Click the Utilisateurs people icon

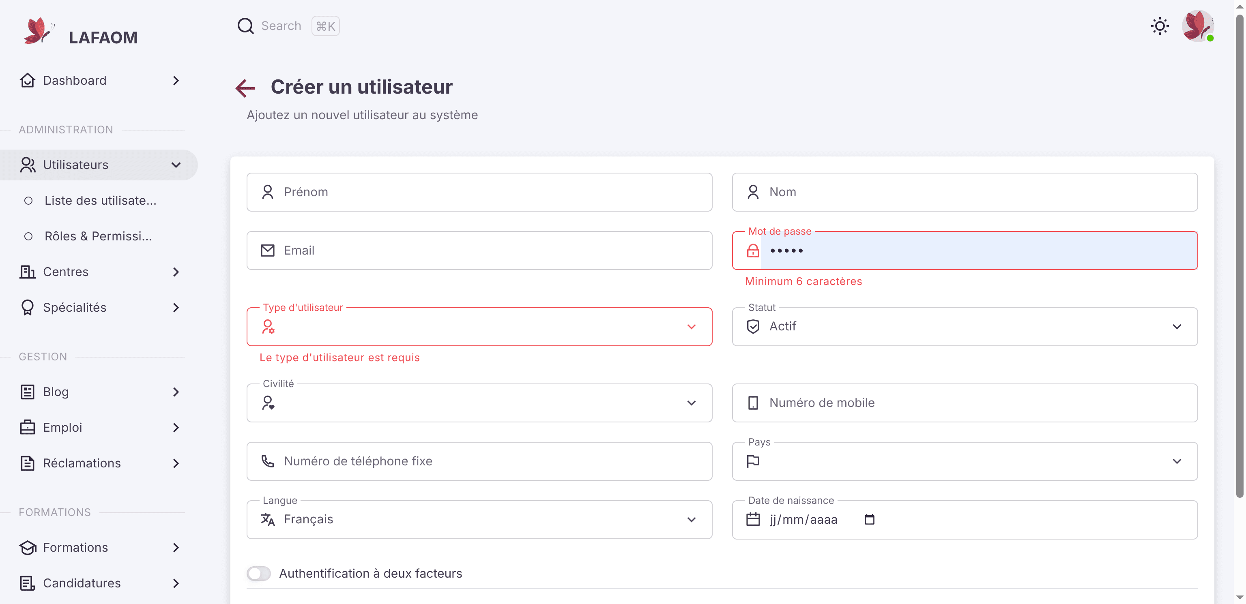28,165
